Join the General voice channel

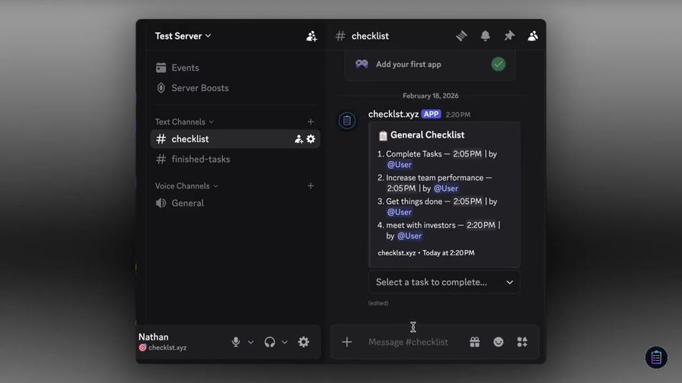point(187,204)
